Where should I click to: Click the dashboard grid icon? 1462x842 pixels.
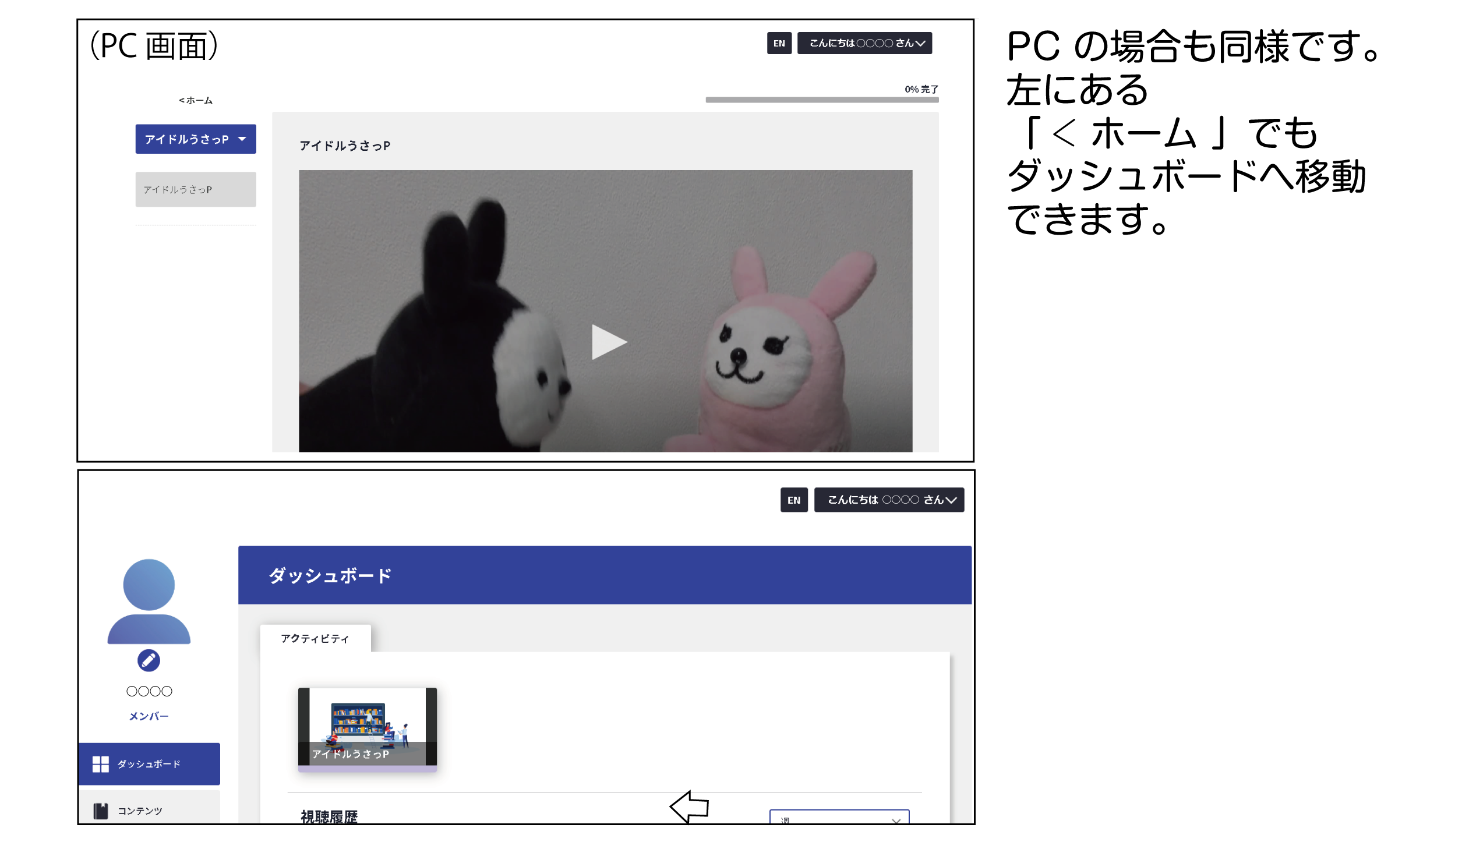(101, 764)
